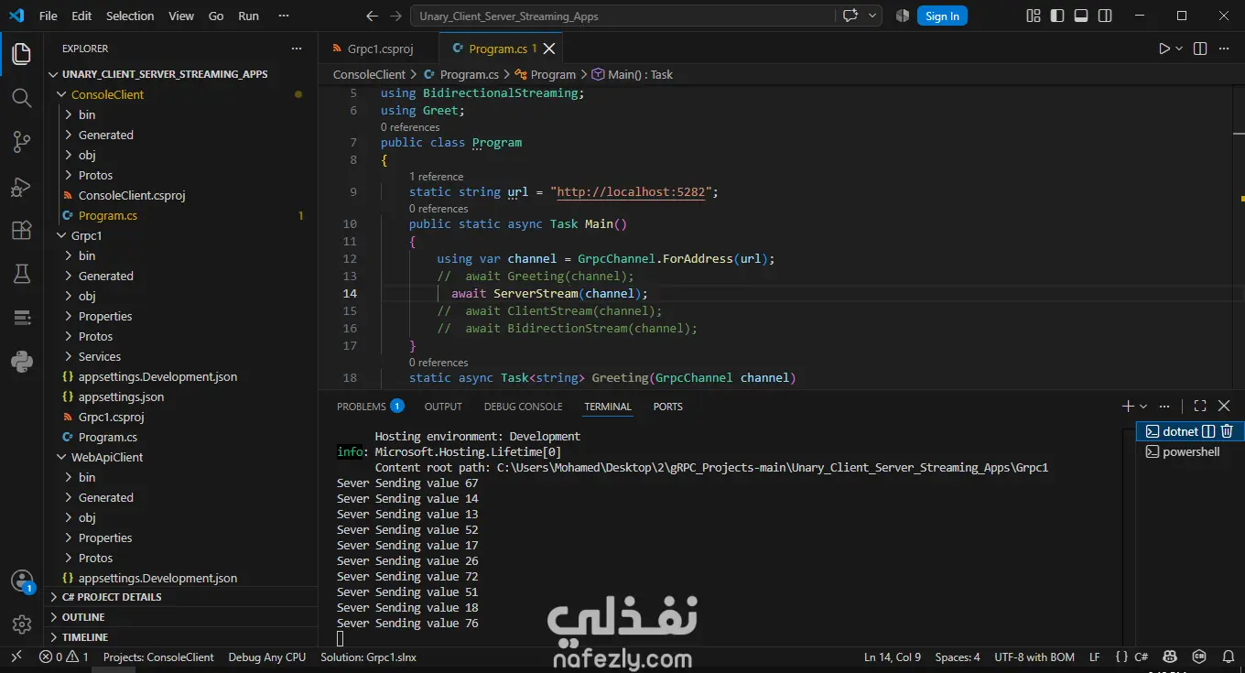Screen dimensions: 1245x673
Task: Click Copilot status icon in status bar
Action: click(1169, 657)
